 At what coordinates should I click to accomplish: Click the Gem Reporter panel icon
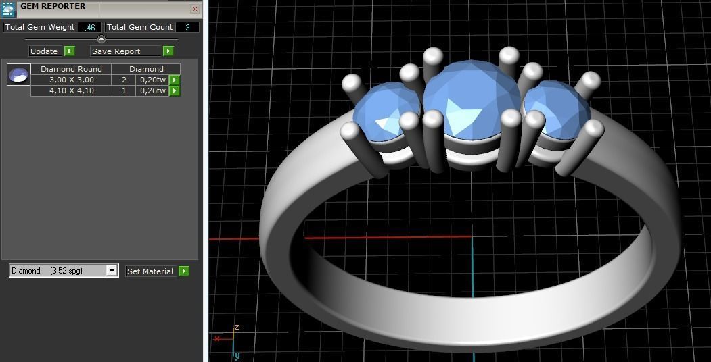click(x=9, y=9)
